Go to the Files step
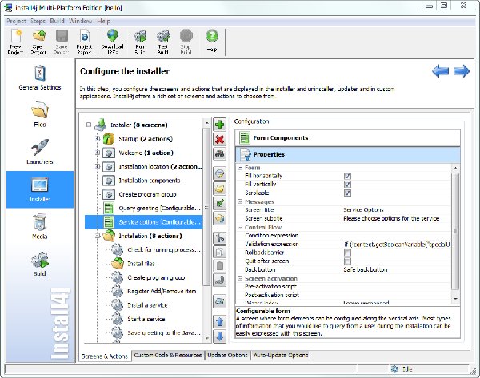This screenshot has height=378, width=480. [x=40, y=115]
